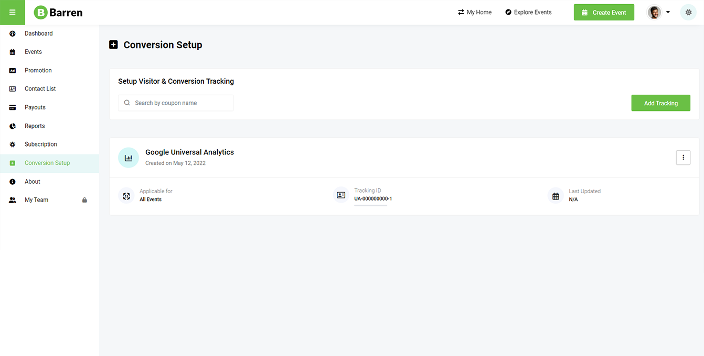Toggle the theme mode sun icon
Viewport: 704px width, 356px height.
pyautogui.click(x=688, y=13)
